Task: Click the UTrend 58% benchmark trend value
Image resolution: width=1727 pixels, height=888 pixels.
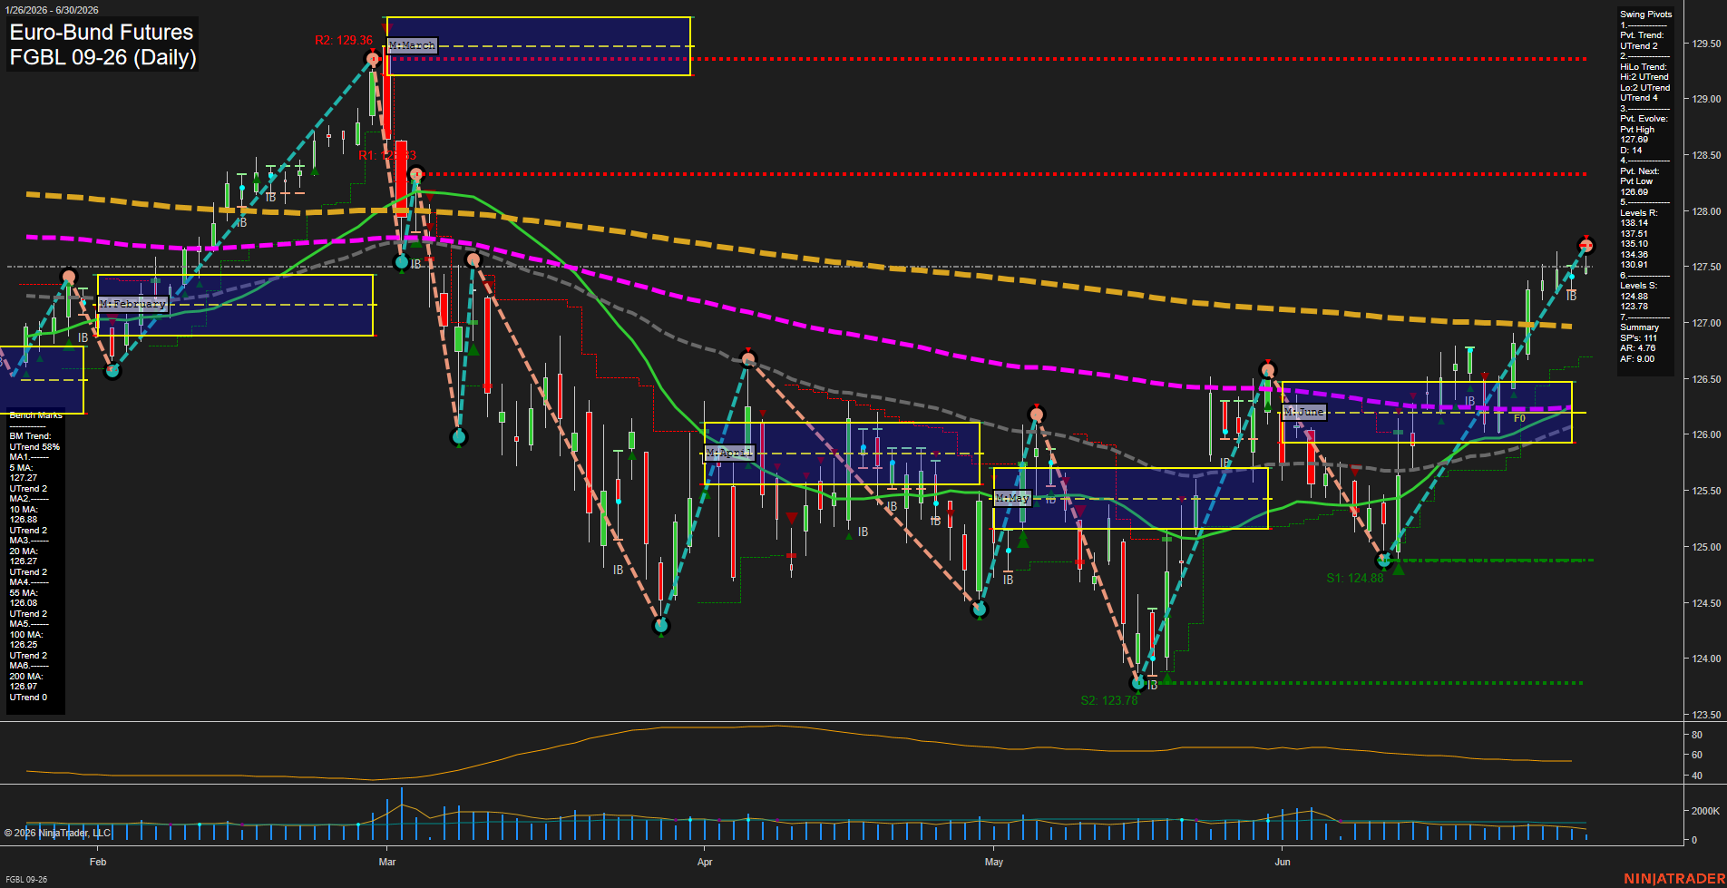Action: (34, 447)
